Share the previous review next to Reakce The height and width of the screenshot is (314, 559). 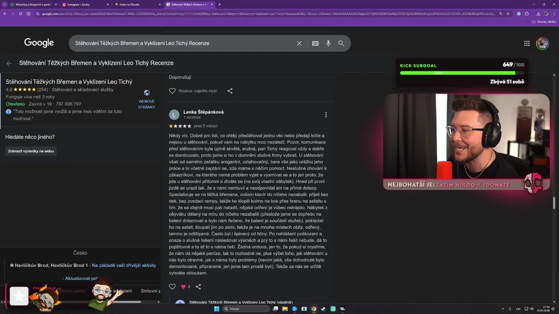230,91
